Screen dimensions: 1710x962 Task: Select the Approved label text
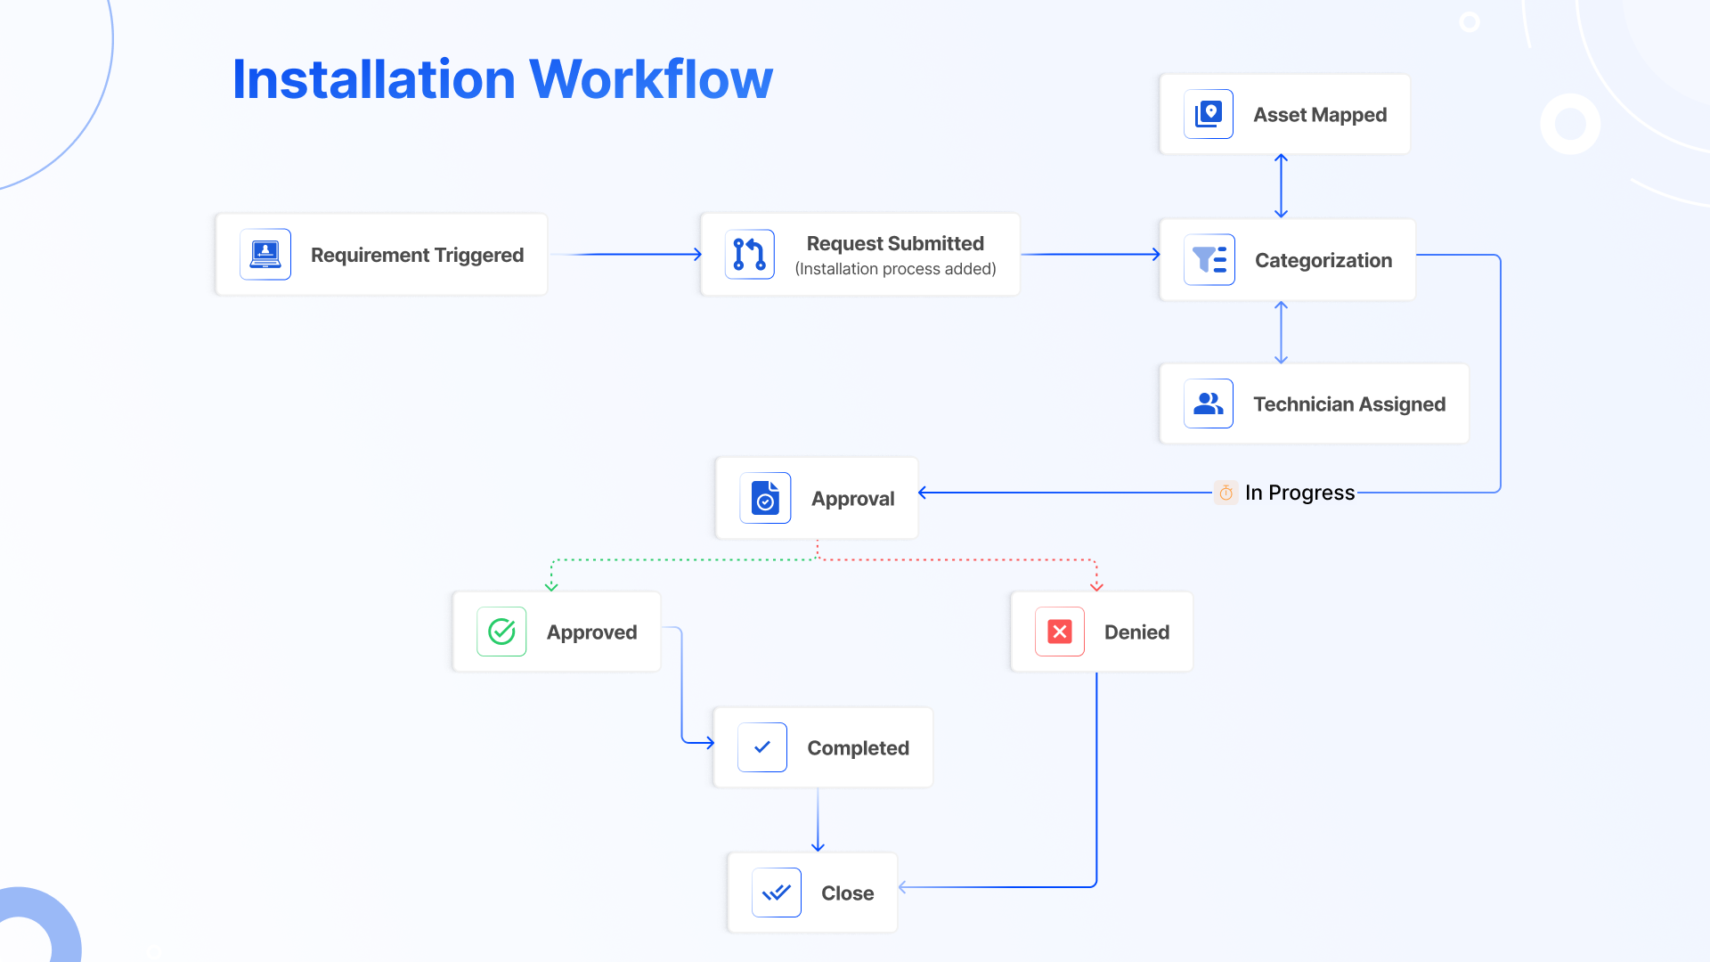click(591, 632)
